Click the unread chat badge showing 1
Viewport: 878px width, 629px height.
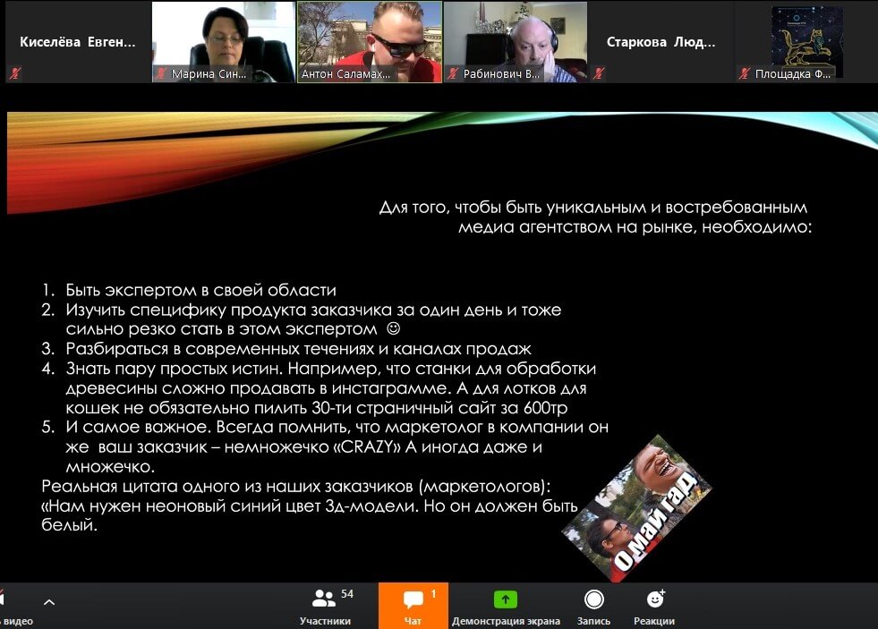tap(434, 593)
